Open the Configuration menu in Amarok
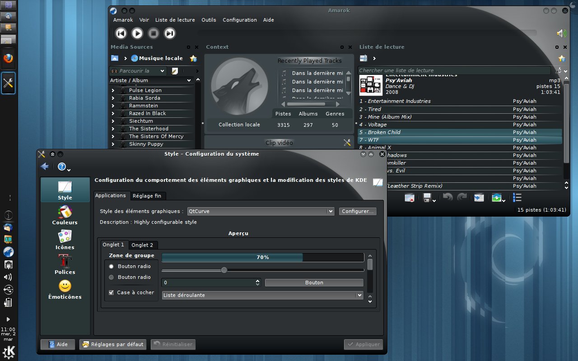578x361 pixels. pos(240,20)
